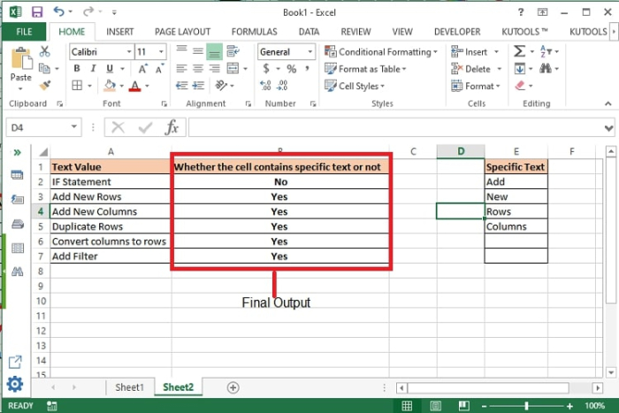Open Kutools settings gear in sidebar
This screenshot has height=413, width=619.
15,384
